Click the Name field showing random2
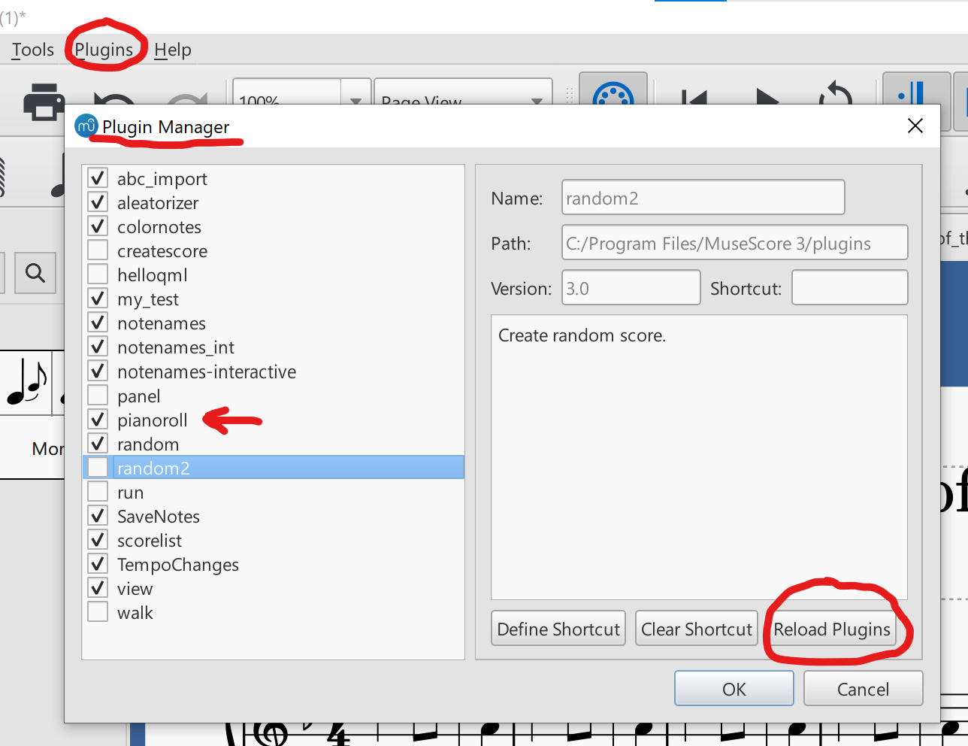968x746 pixels. pyautogui.click(x=703, y=198)
